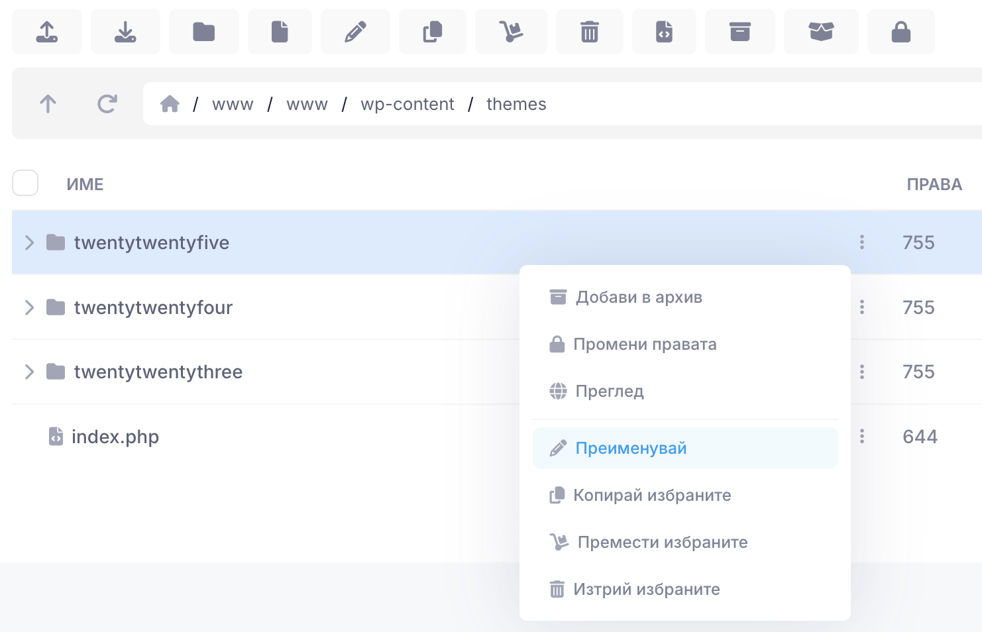
Task: Click the download toolbar icon
Action: 125,32
